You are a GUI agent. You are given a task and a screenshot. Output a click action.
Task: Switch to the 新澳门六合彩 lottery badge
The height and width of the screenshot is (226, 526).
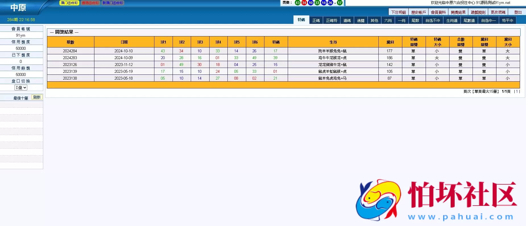click(113, 3)
